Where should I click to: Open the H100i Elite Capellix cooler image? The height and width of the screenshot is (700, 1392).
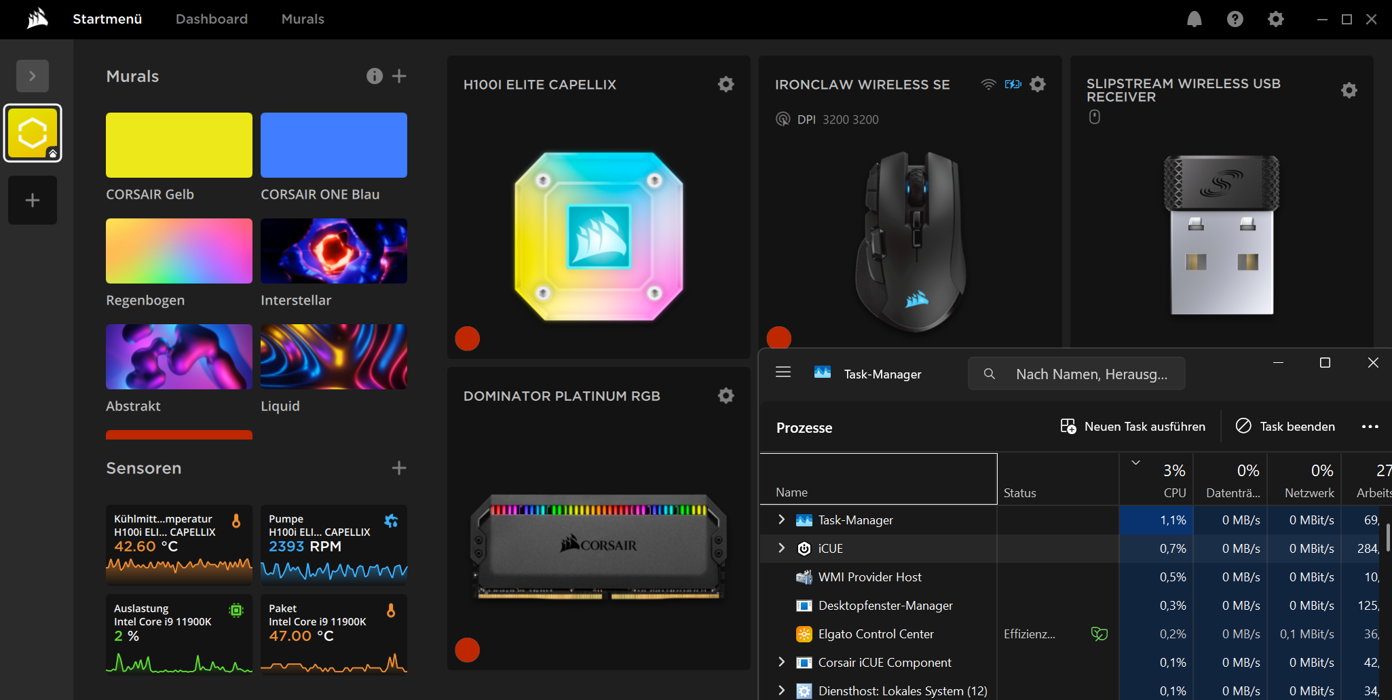(x=599, y=236)
